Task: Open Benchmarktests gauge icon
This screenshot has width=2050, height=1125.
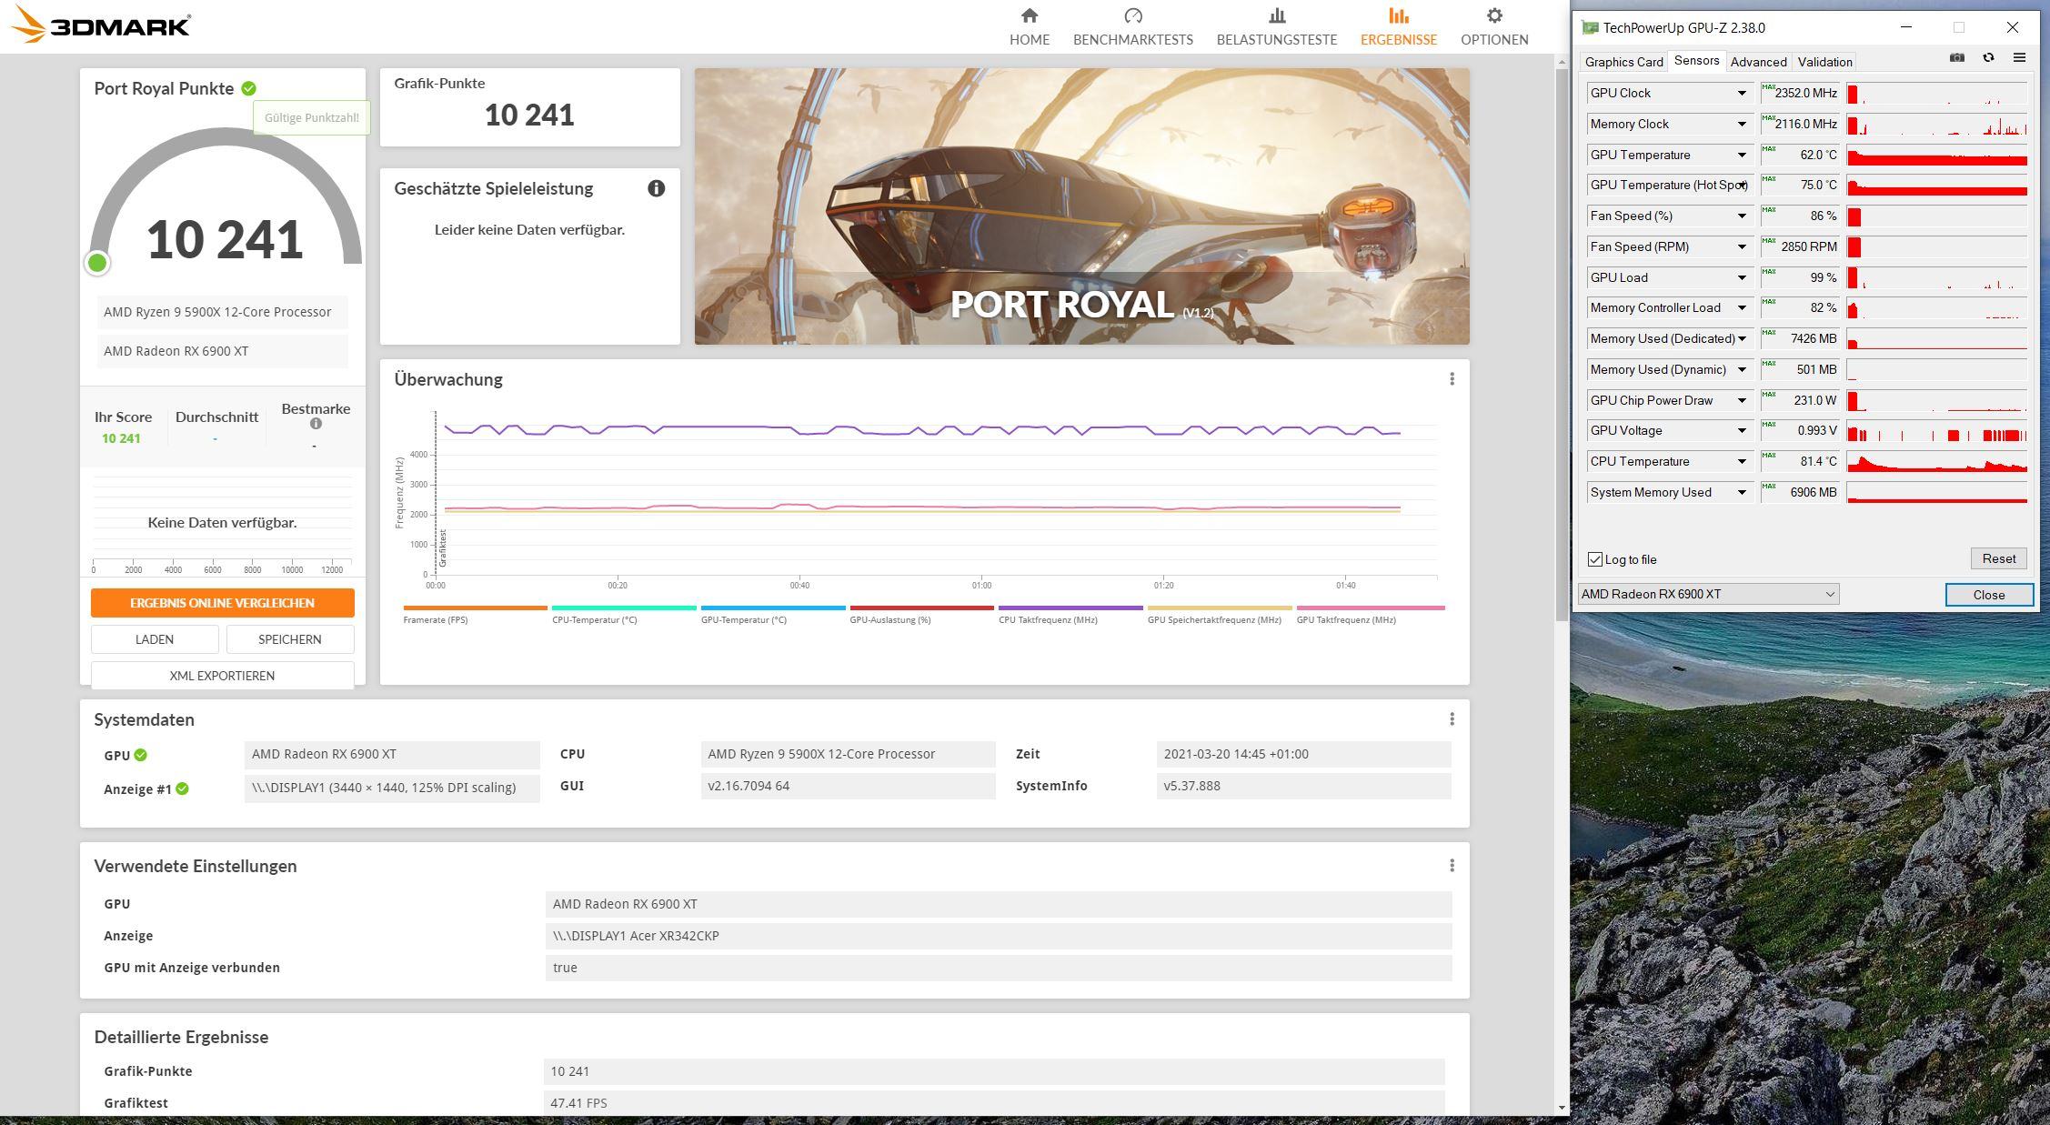Action: [x=1132, y=15]
